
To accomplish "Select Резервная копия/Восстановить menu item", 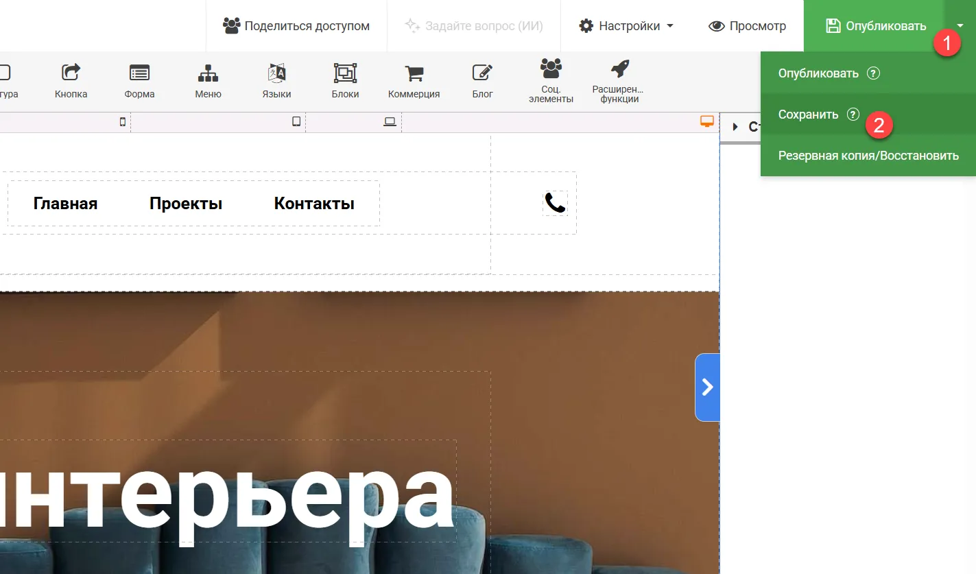I will (868, 156).
